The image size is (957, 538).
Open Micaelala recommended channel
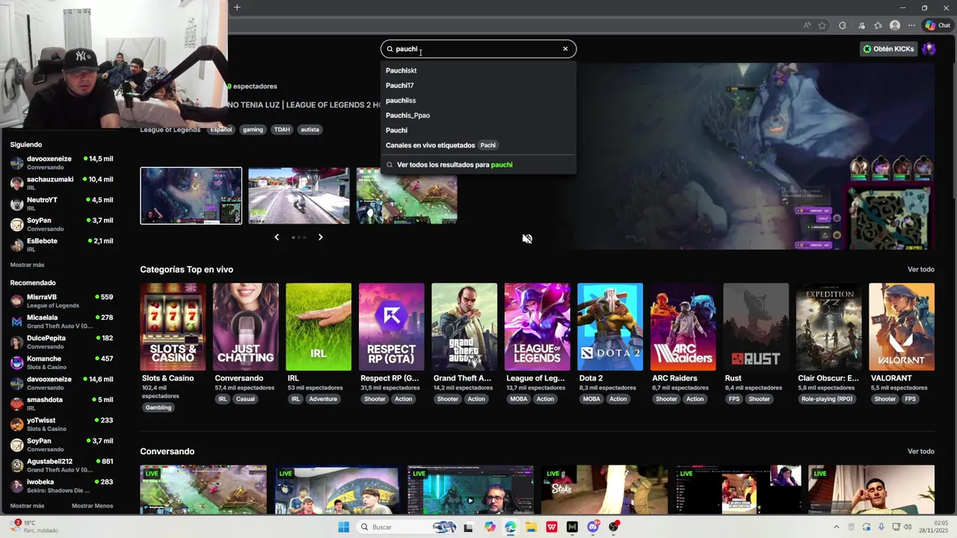click(62, 321)
